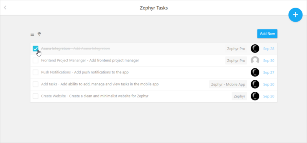The height and width of the screenshot is (143, 307).
Task: Click assignee avatar on Create Website row
Action: [255, 96]
